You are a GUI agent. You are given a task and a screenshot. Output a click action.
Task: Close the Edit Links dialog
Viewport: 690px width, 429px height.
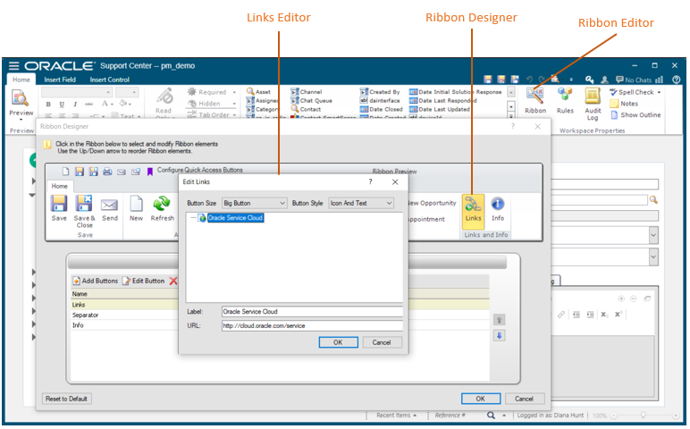pos(395,181)
